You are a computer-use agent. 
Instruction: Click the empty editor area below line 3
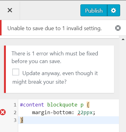tap(68, 128)
